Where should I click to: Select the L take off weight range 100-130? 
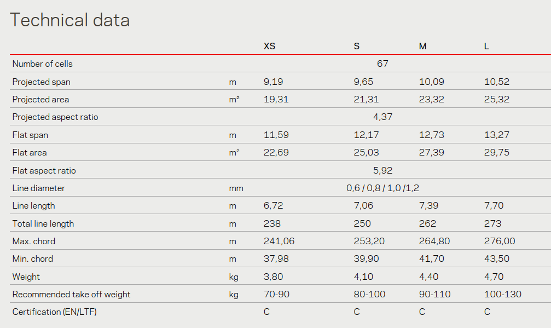coord(503,295)
